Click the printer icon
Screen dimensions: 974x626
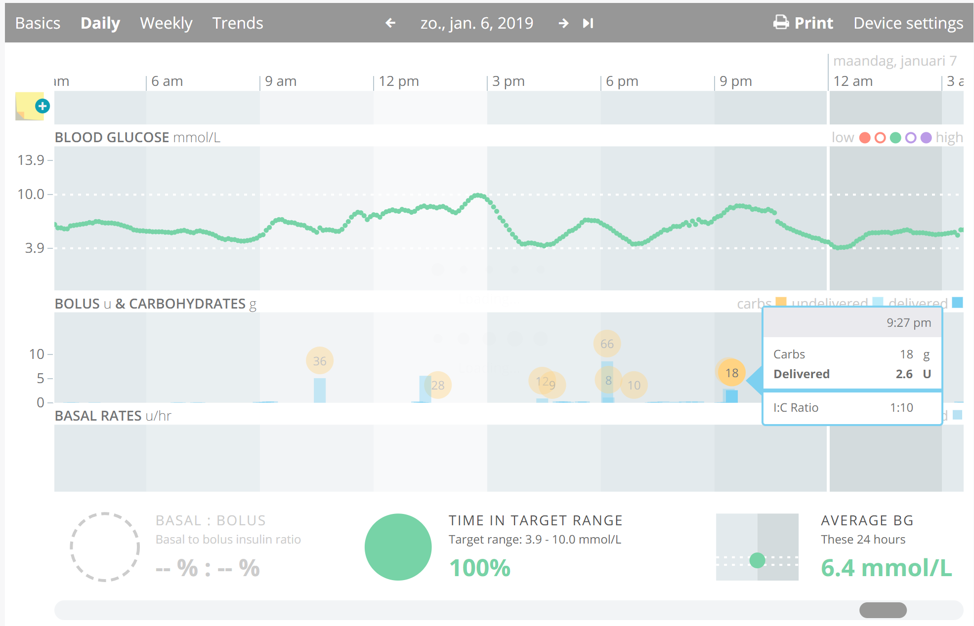[781, 23]
